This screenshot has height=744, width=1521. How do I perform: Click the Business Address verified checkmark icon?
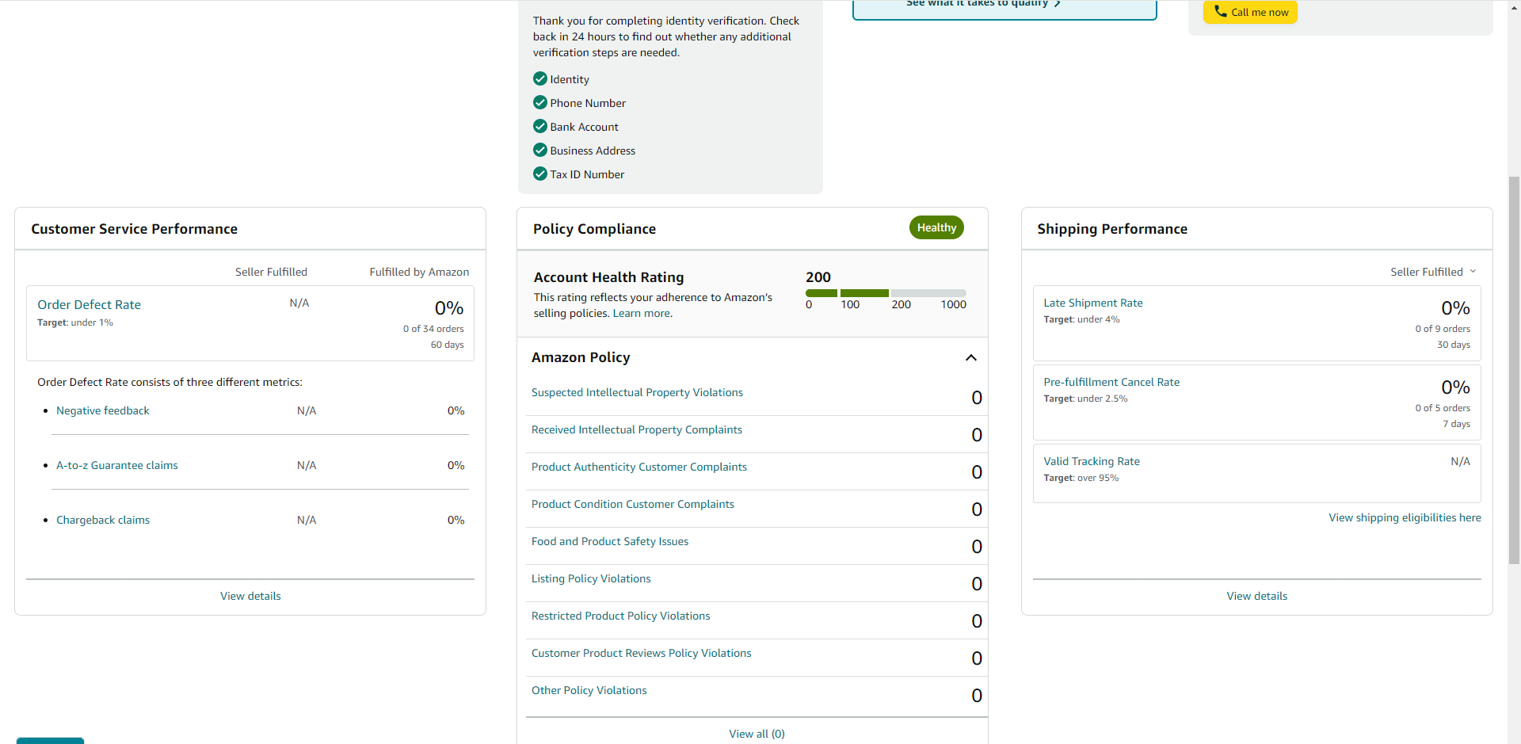coord(540,150)
